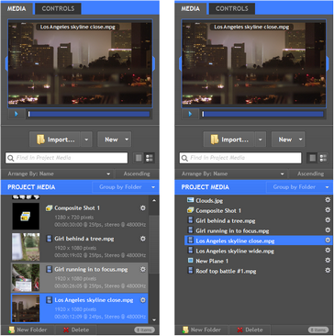This screenshot has height=336, width=334.
Task: Click gear icon beside Composite Shot 1 thumbnail entry
Action: point(142,208)
